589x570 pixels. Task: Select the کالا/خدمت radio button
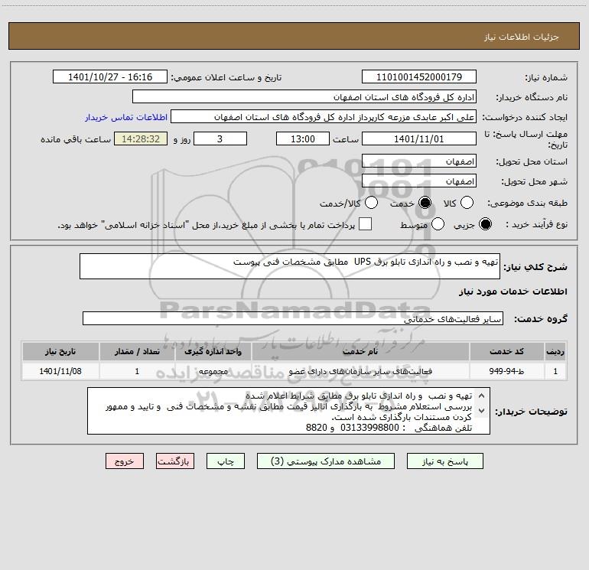[372, 203]
